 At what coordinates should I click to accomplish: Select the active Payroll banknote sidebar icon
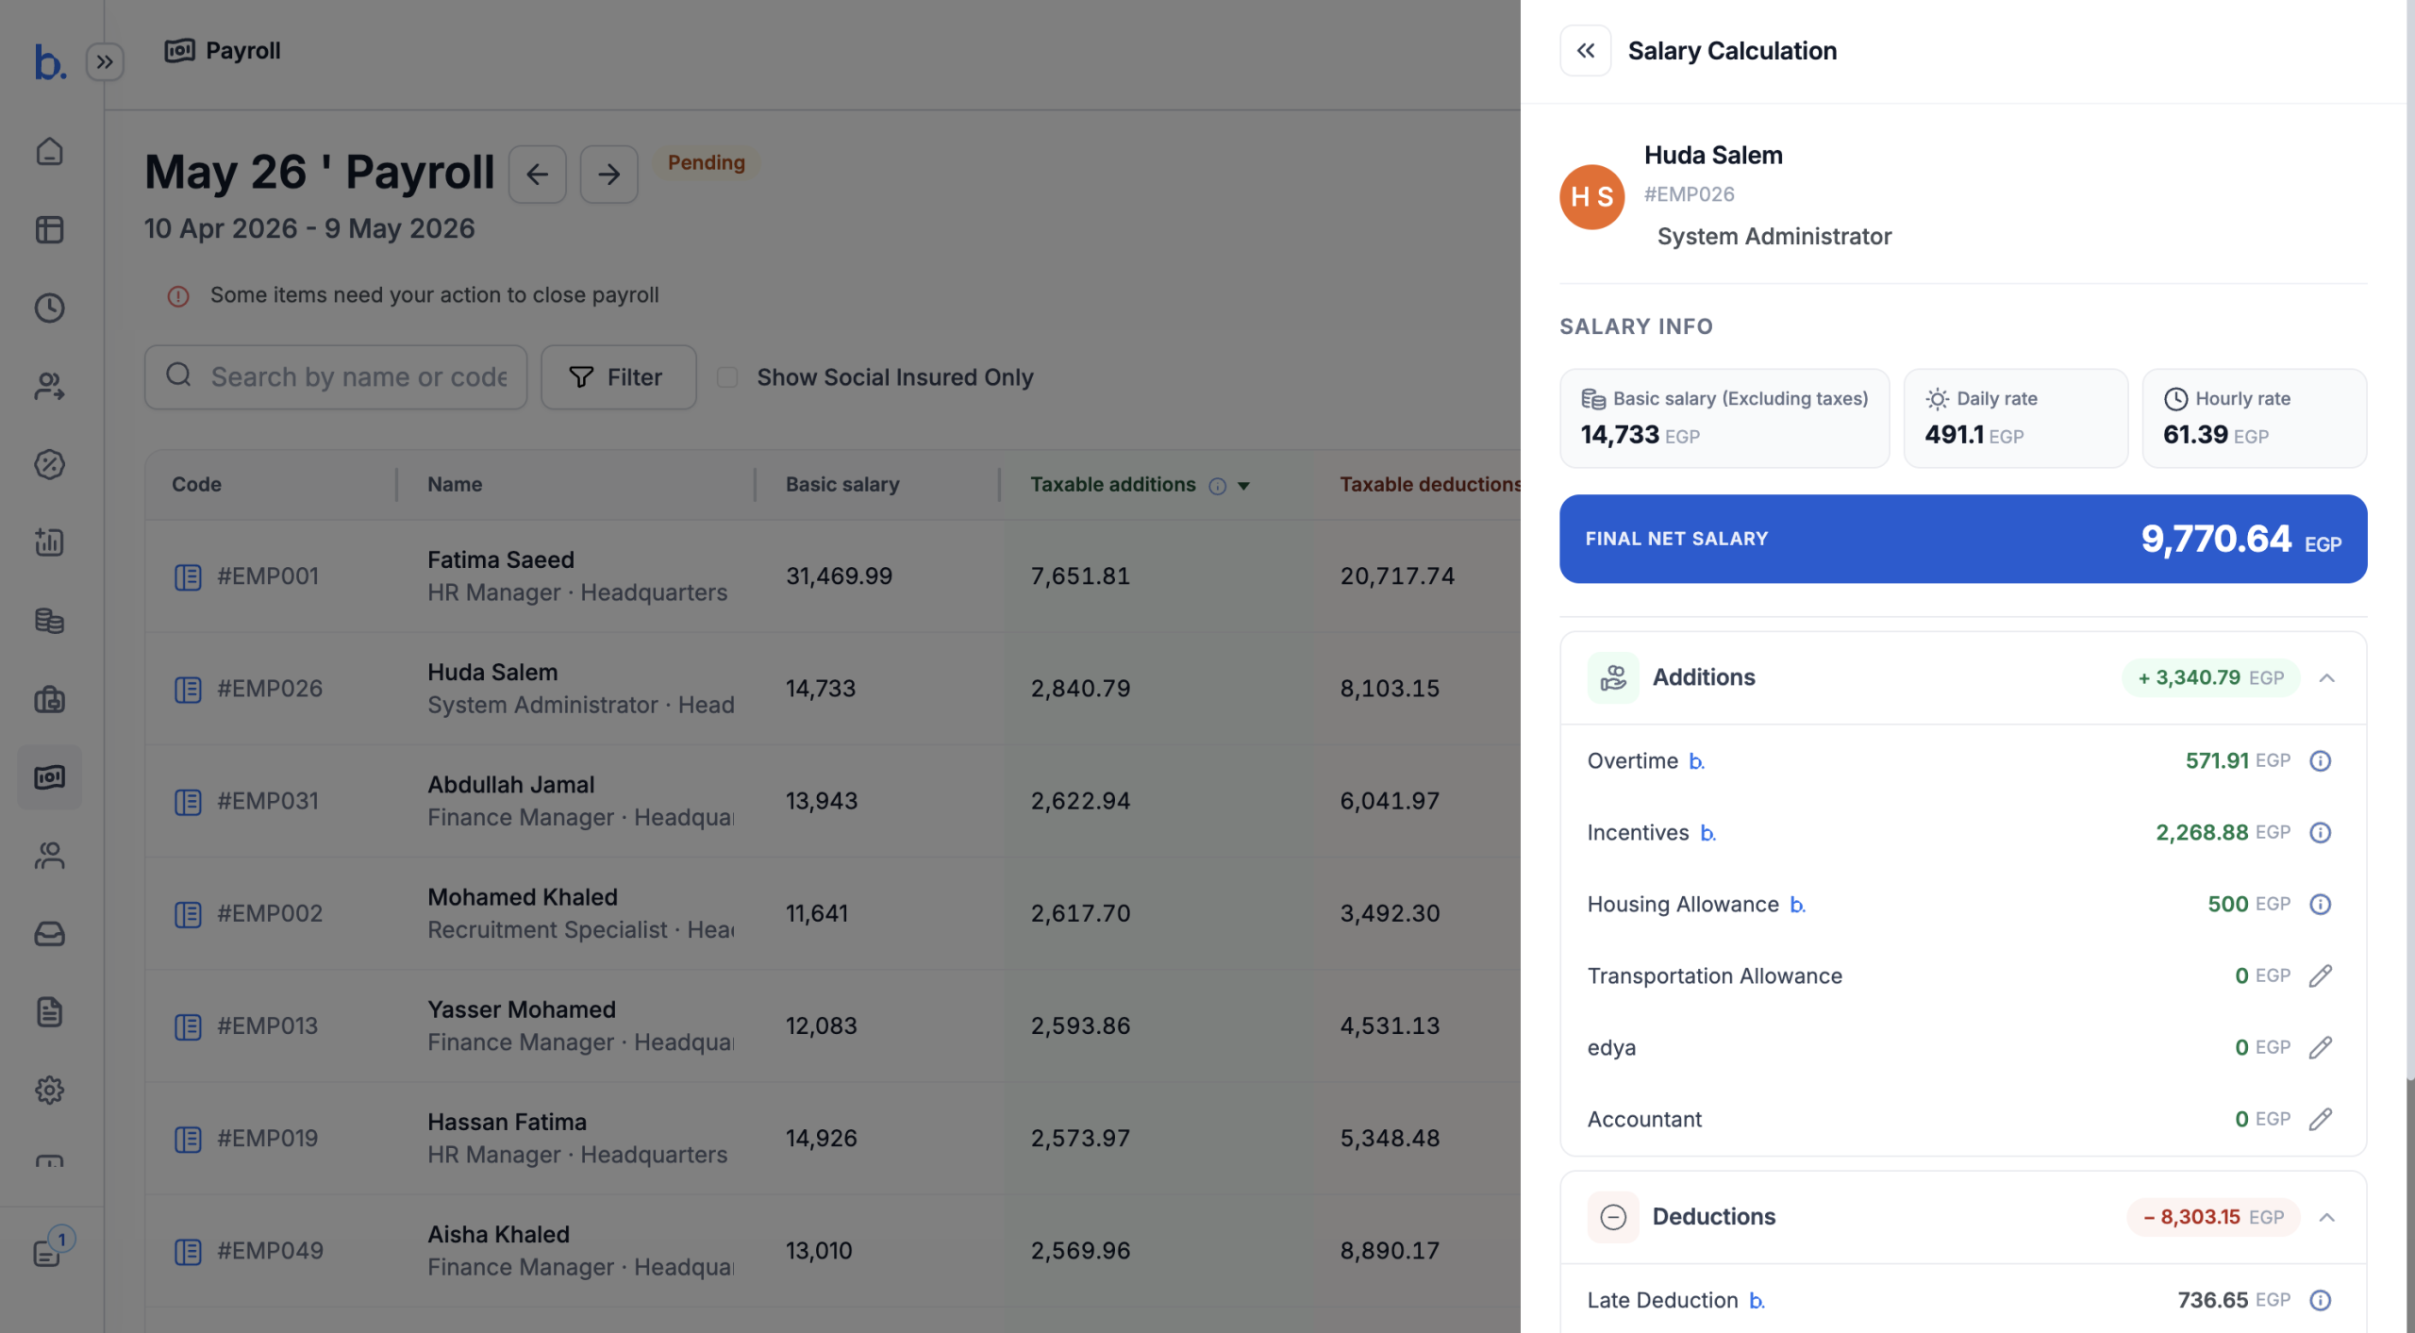[49, 777]
